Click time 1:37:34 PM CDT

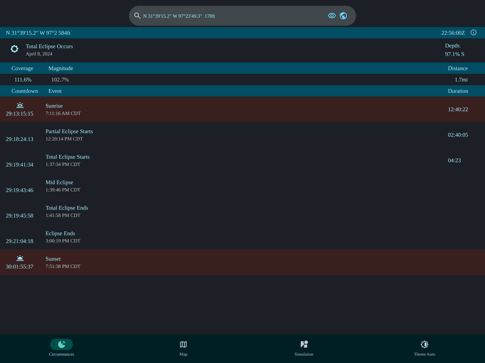(x=63, y=164)
